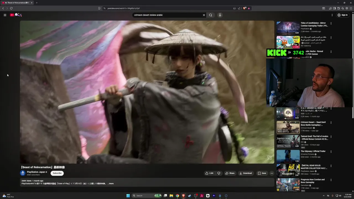
Task: Bookmark this page icon
Action: 99,8
